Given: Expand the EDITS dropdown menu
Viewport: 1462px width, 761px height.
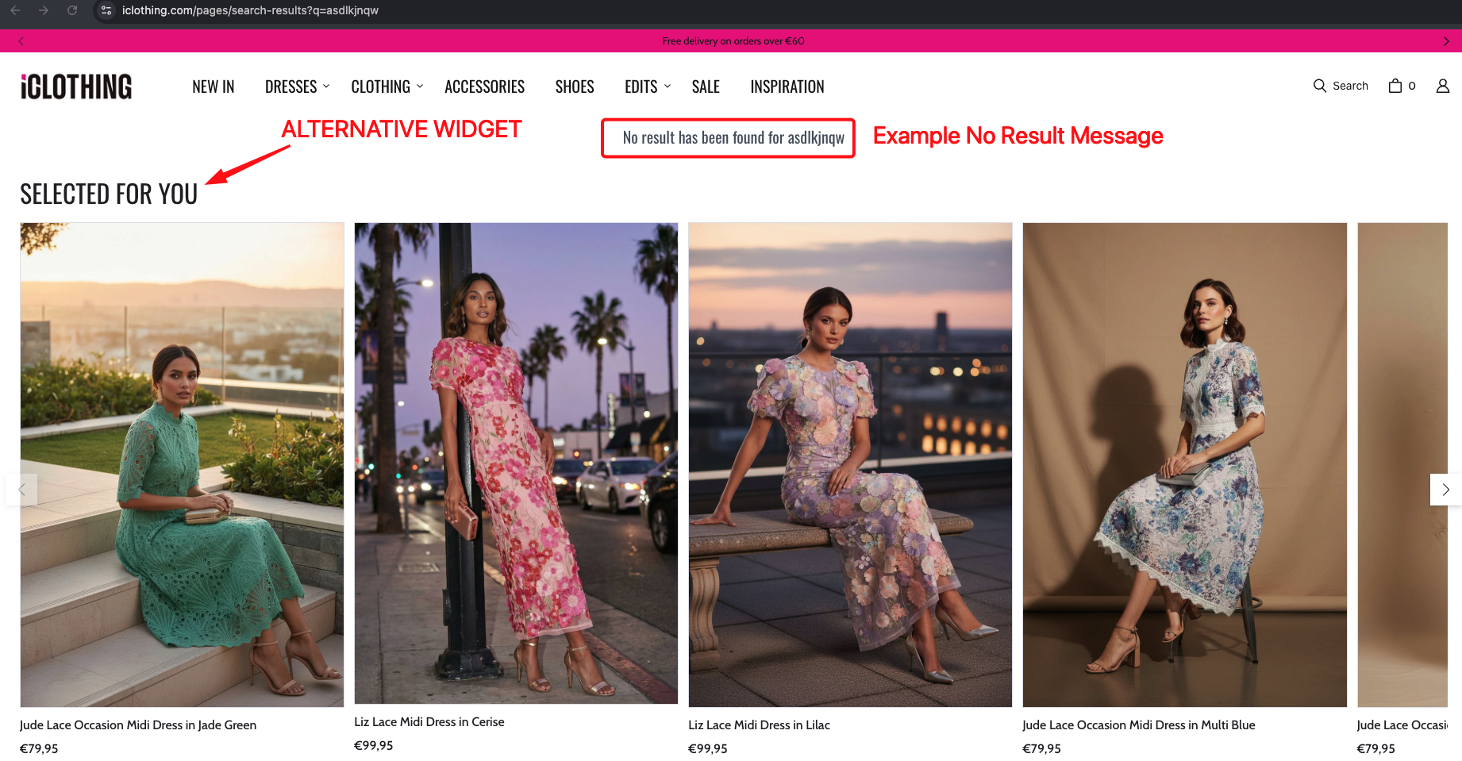Looking at the screenshot, I should click(641, 86).
